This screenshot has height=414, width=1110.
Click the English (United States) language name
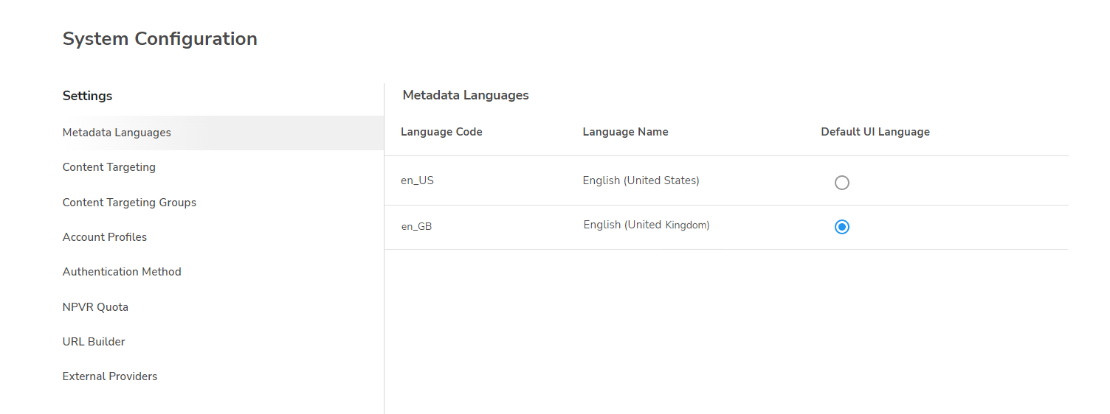click(x=641, y=180)
